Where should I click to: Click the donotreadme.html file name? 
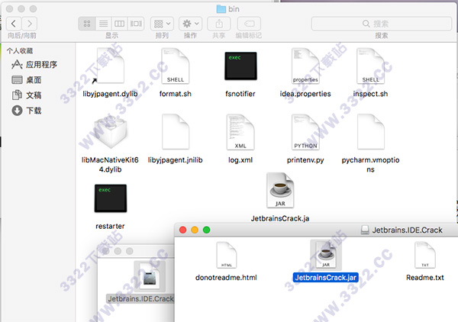click(226, 277)
